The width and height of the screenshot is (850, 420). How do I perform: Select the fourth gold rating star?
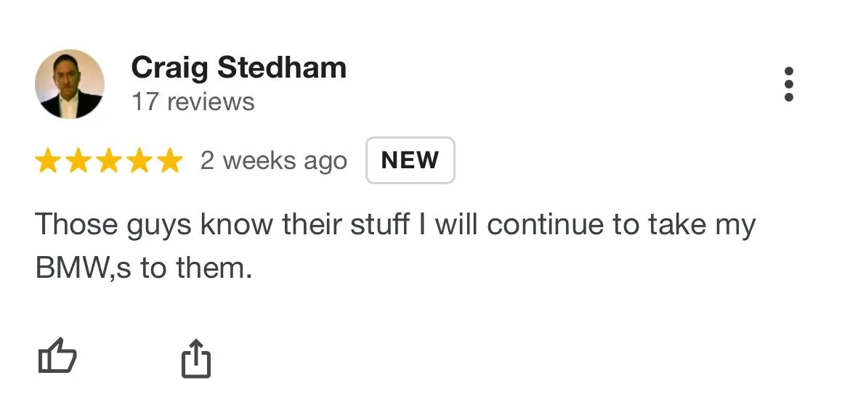pos(140,161)
